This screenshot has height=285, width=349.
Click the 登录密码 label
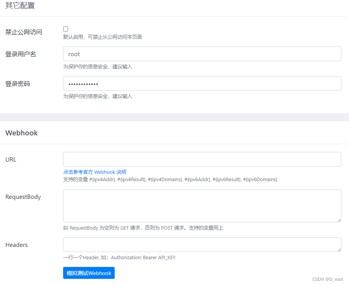point(18,83)
